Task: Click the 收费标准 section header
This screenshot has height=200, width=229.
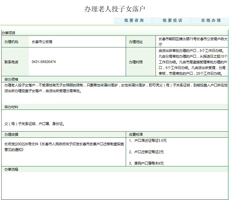Action: 177,134
